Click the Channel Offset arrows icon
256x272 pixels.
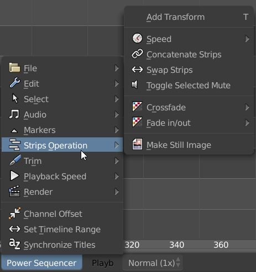tap(14, 214)
